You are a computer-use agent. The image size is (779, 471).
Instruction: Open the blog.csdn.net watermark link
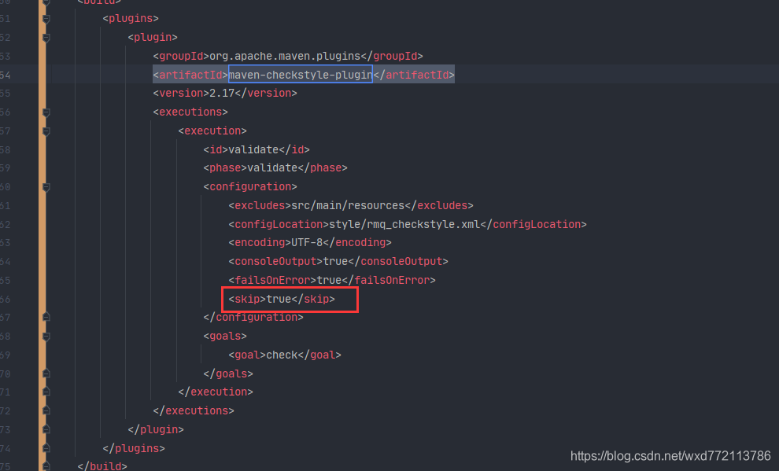pyautogui.click(x=670, y=455)
